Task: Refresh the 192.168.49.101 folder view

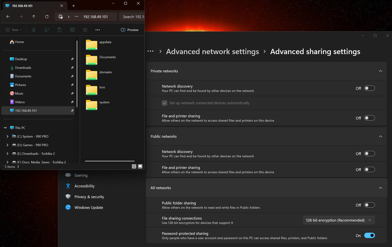Action: coord(47,16)
